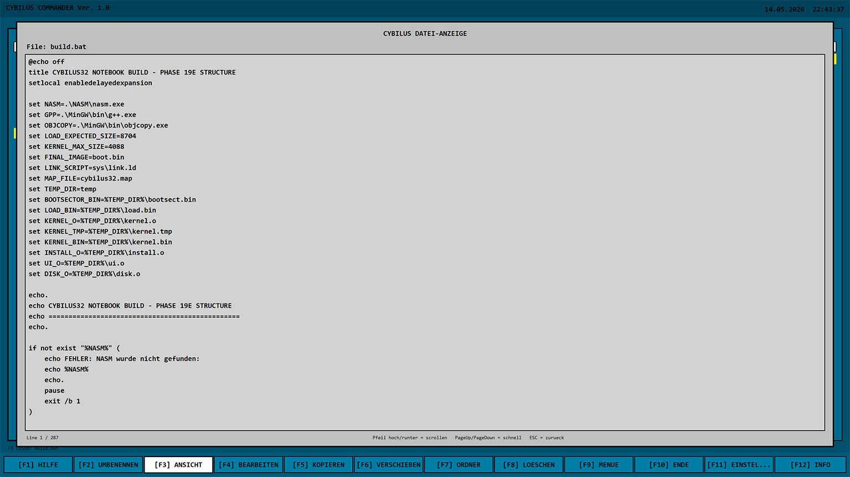This screenshot has height=477, width=850.
Task: Click 'set LOAD_EXPECTED_SIZE=8704' line
Action: [x=82, y=136]
